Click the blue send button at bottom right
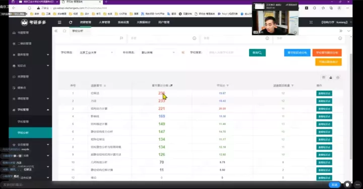Image resolution: width=363 pixels, height=189 pixels. click(x=334, y=184)
